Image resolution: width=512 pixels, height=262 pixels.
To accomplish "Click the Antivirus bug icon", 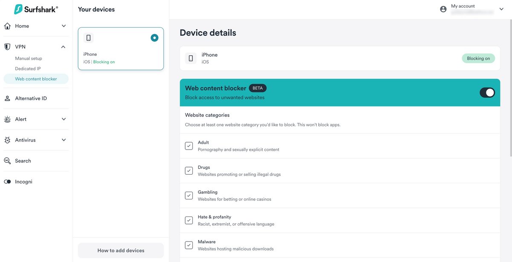I will 7,140.
